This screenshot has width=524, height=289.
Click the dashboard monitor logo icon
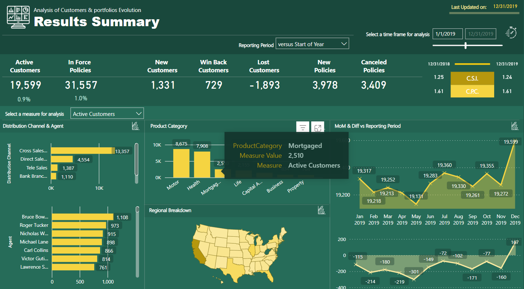[18, 17]
